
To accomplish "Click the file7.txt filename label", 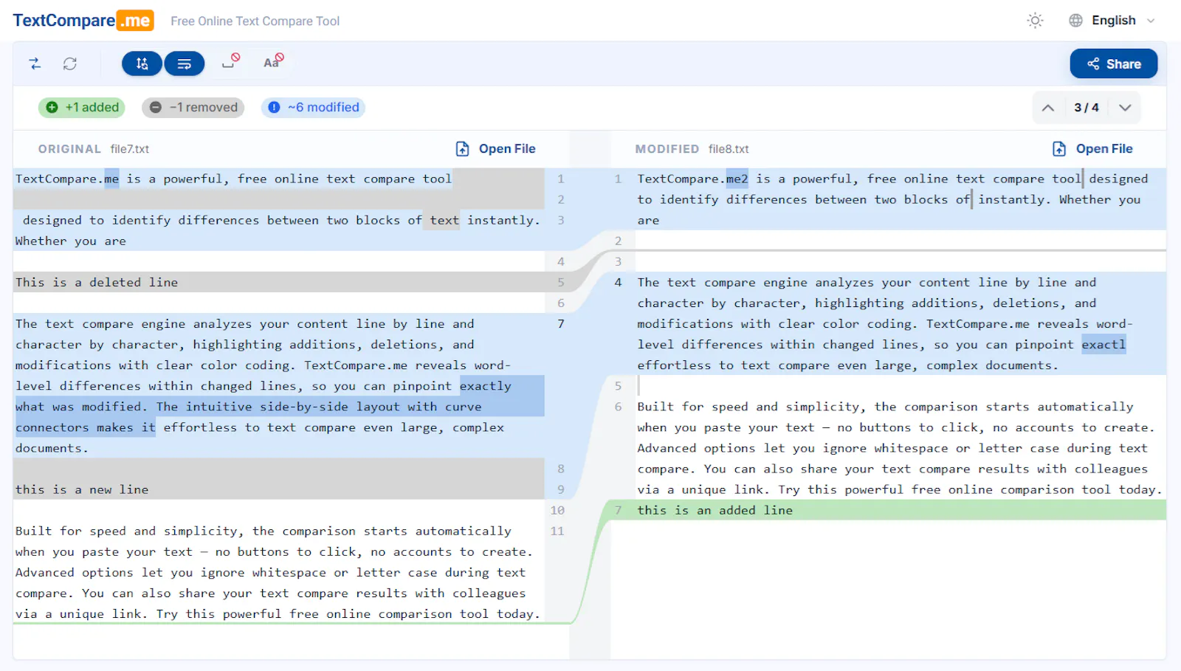I will click(130, 149).
